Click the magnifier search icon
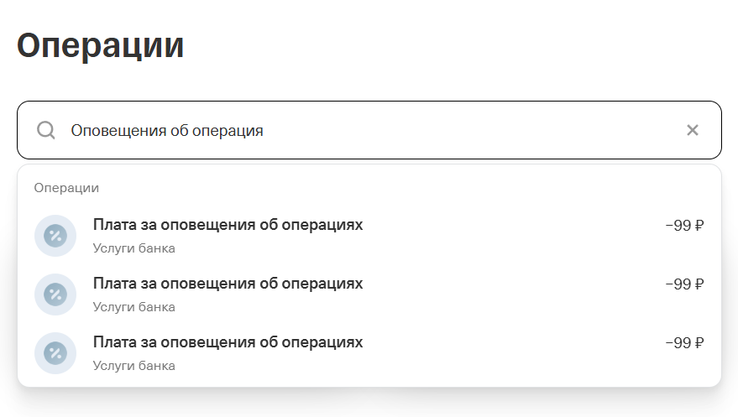Viewport: 738px width, 417px height. [46, 130]
